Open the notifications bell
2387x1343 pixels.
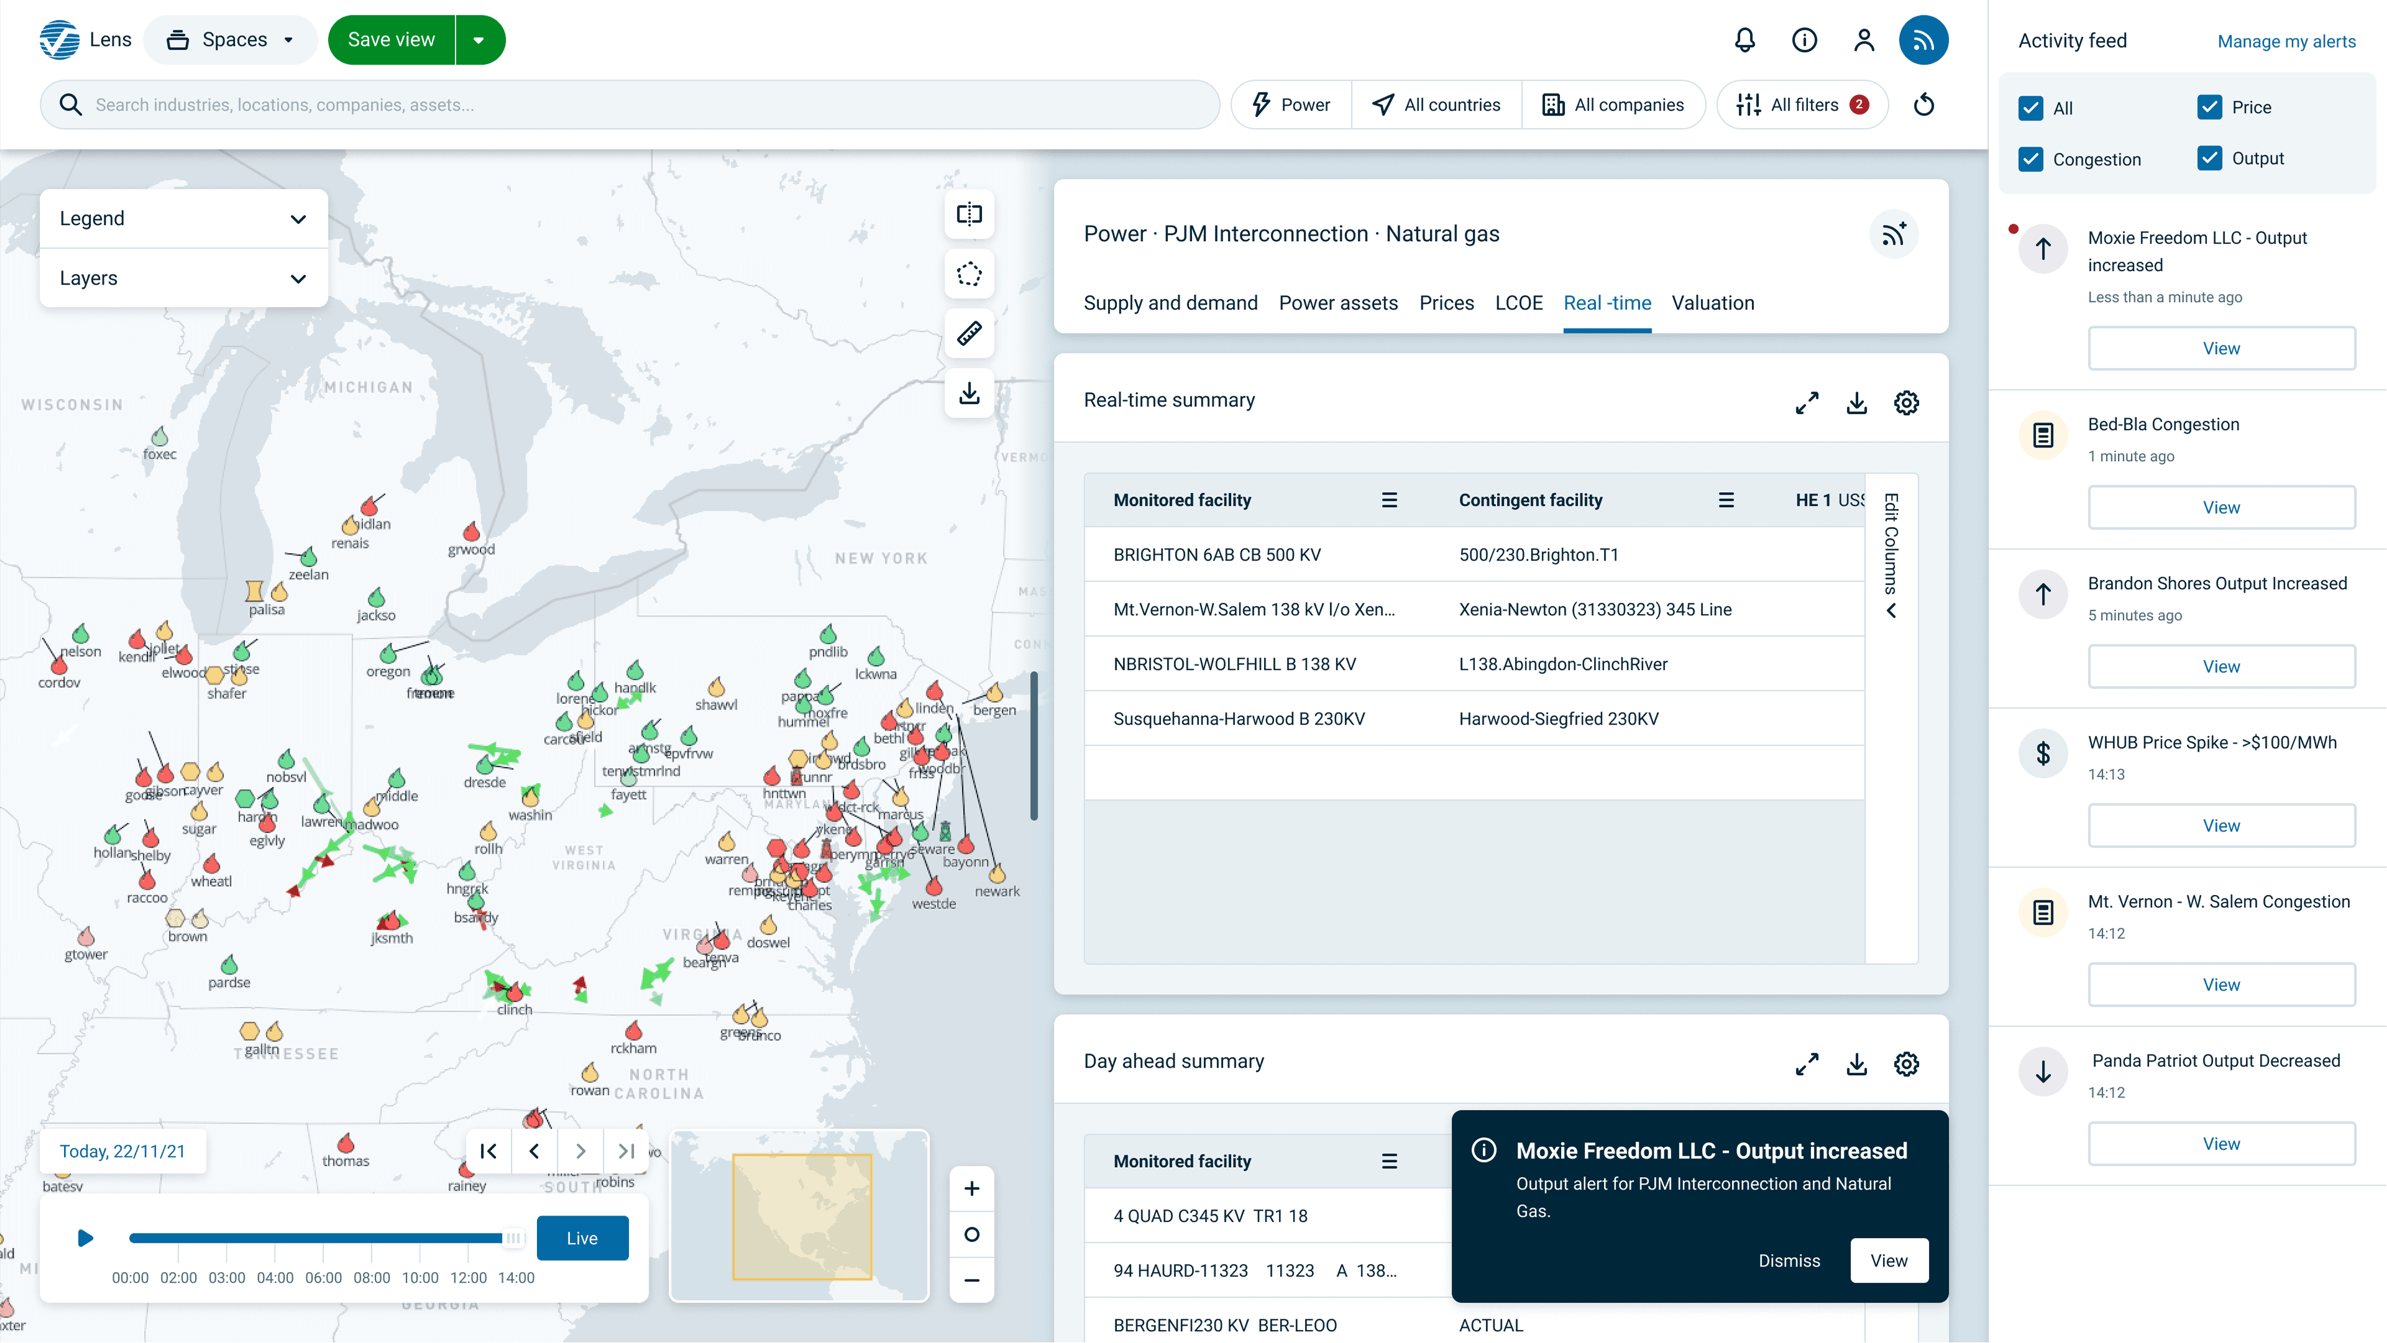click(x=1745, y=40)
